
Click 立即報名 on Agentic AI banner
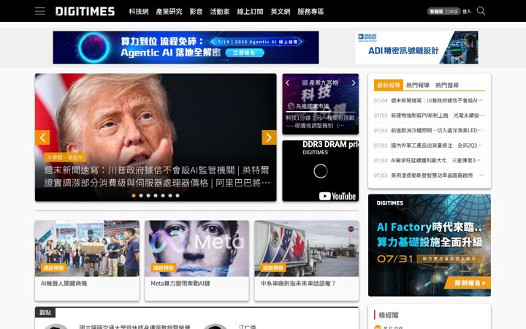[x=245, y=53]
